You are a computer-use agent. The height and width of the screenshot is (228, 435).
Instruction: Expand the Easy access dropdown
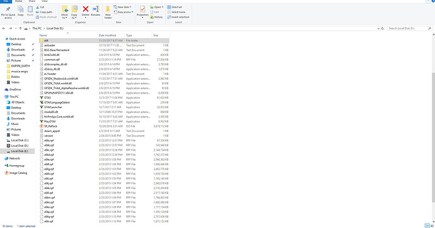(123, 12)
